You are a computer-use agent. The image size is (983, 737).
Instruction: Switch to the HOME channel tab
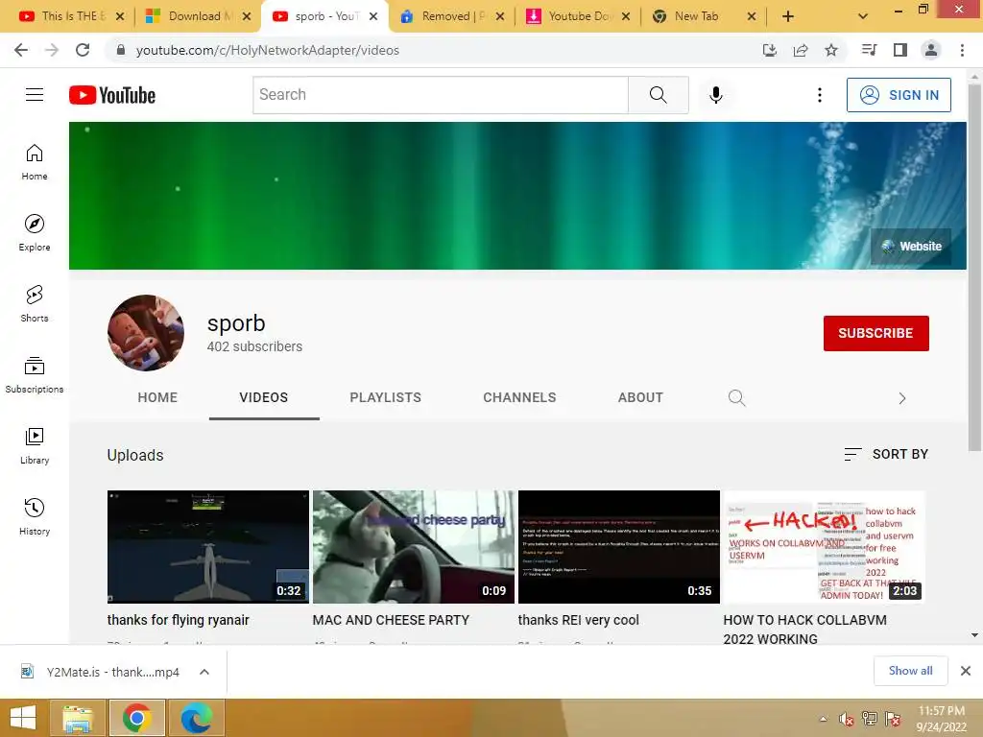[157, 397]
